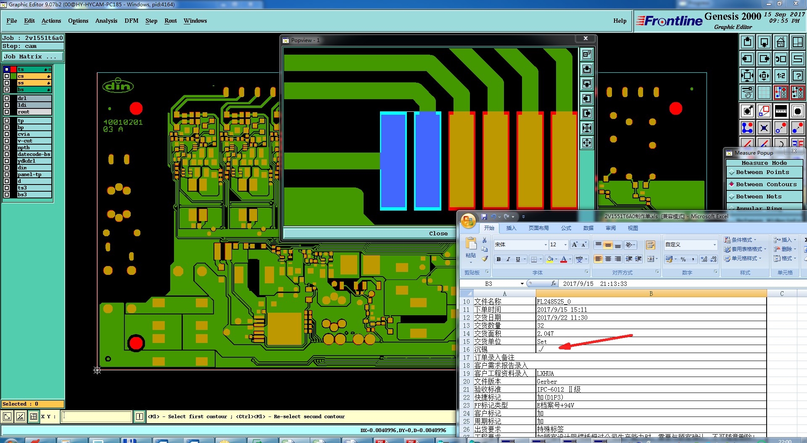Open the File menu in Genesis
This screenshot has width=807, height=443.
click(12, 21)
